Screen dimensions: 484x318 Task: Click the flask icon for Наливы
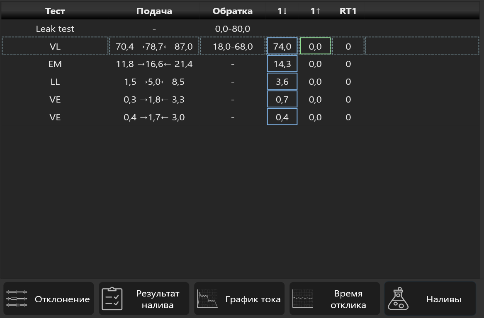pos(398,299)
